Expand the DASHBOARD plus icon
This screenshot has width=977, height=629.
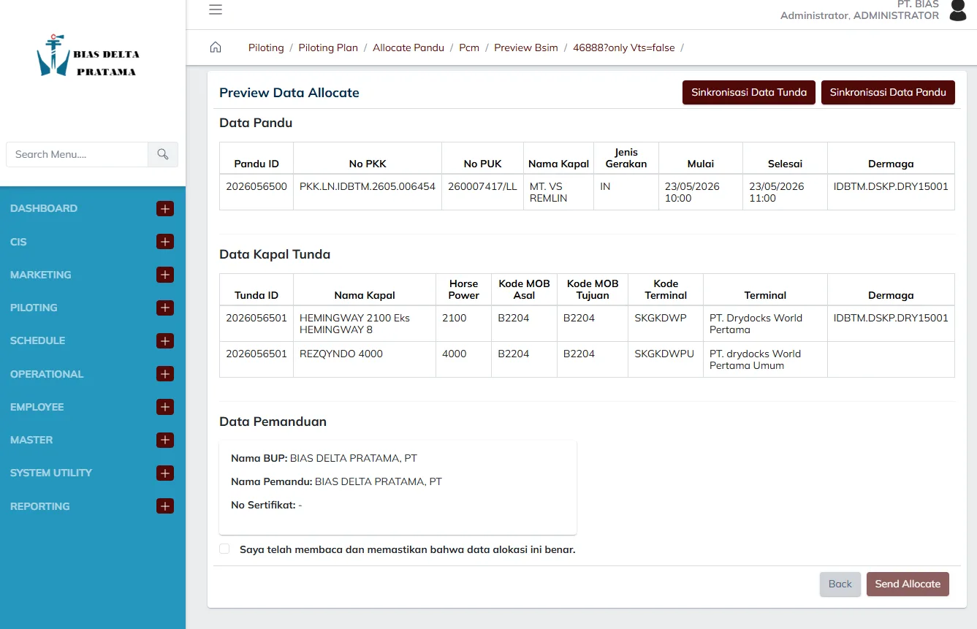165,209
